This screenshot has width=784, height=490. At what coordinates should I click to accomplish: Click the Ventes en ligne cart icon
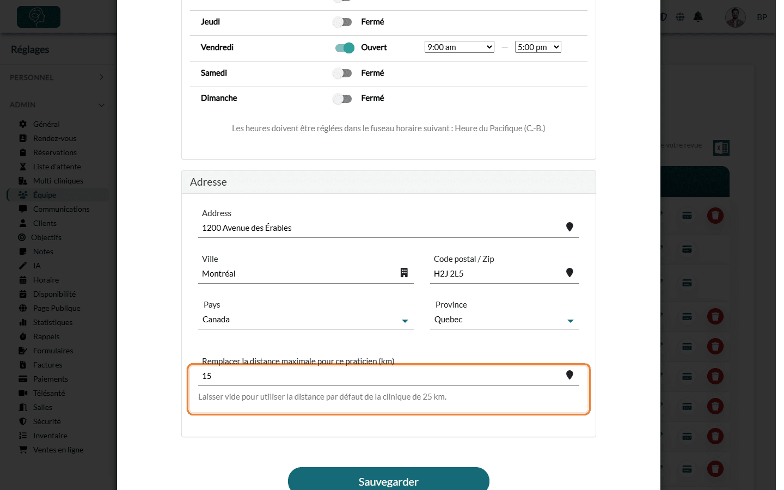(x=23, y=450)
